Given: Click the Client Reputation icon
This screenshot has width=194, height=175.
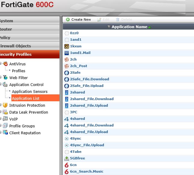Looking at the screenshot, I should [5, 133].
